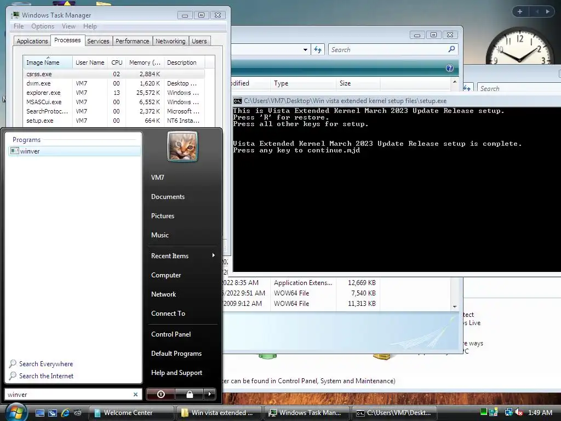
Task: Click Connect To in Start menu
Action: 168,313
